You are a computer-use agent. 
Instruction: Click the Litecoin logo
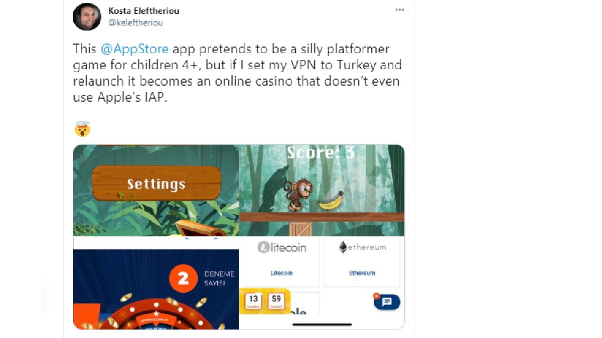[281, 247]
